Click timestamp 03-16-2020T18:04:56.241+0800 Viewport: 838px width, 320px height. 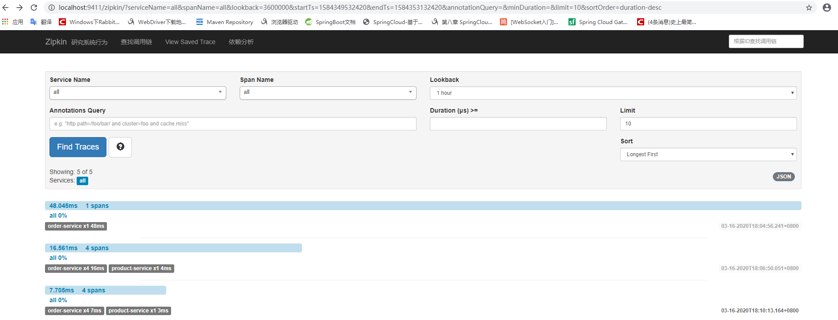pyautogui.click(x=760, y=226)
